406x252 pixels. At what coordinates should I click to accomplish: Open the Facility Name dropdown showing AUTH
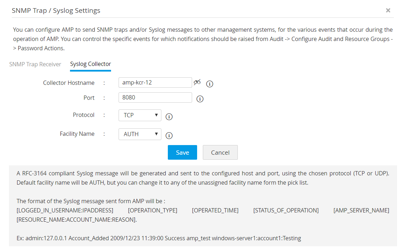pos(140,134)
